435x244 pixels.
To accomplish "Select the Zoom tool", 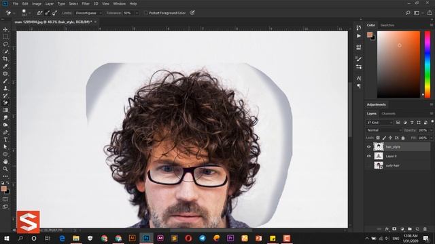I will tap(5, 169).
